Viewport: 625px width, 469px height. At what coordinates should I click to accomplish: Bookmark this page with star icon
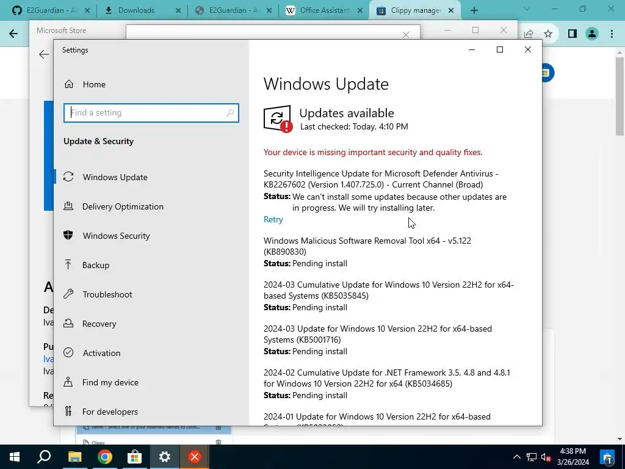pyautogui.click(x=549, y=34)
